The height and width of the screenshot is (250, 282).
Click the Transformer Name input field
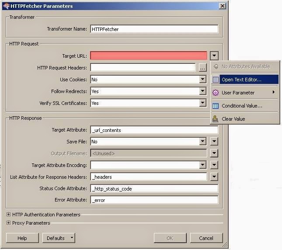pyautogui.click(x=154, y=29)
